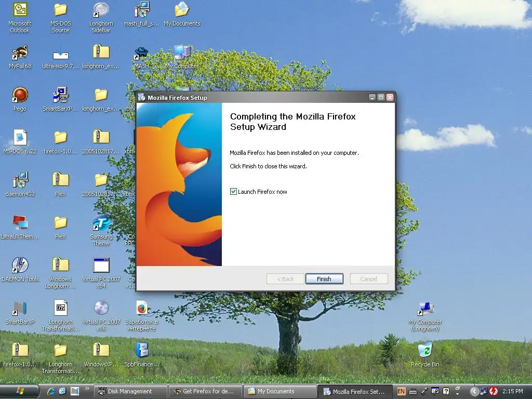Image resolution: width=532 pixels, height=399 pixels.
Task: Switch to My Documents taskbar button
Action: coord(280,391)
